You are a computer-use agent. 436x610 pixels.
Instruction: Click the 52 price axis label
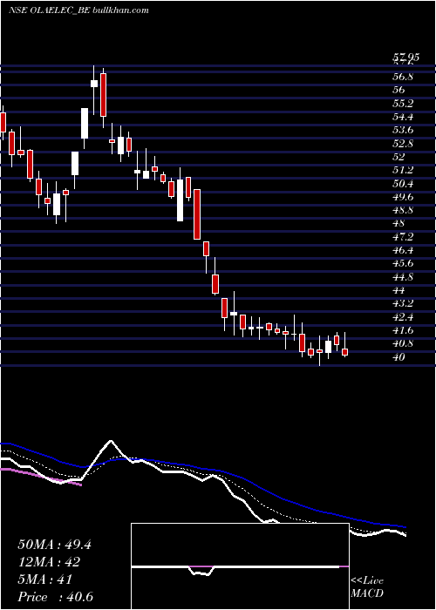399,157
